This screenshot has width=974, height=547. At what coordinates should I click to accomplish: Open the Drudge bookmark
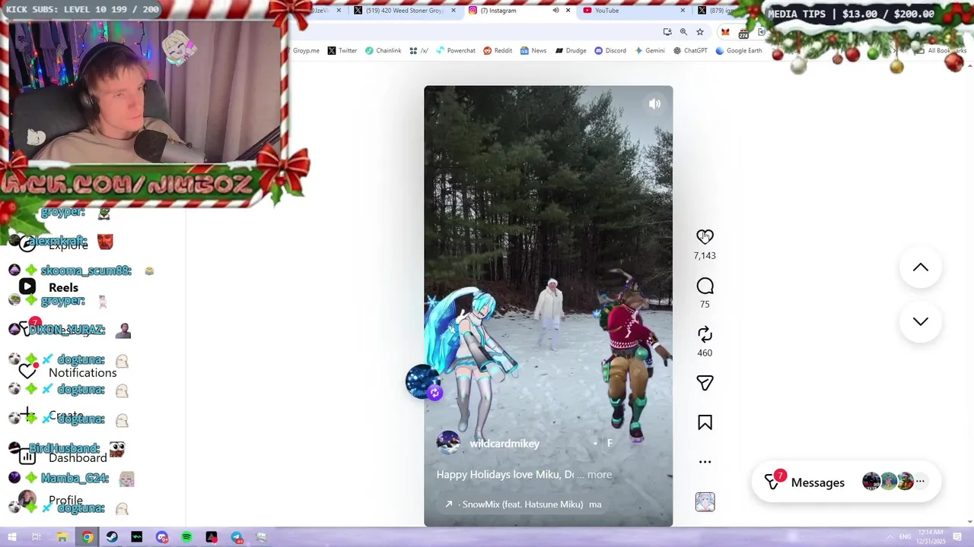pyautogui.click(x=571, y=51)
